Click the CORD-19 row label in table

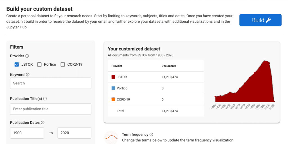pyautogui.click(x=123, y=99)
